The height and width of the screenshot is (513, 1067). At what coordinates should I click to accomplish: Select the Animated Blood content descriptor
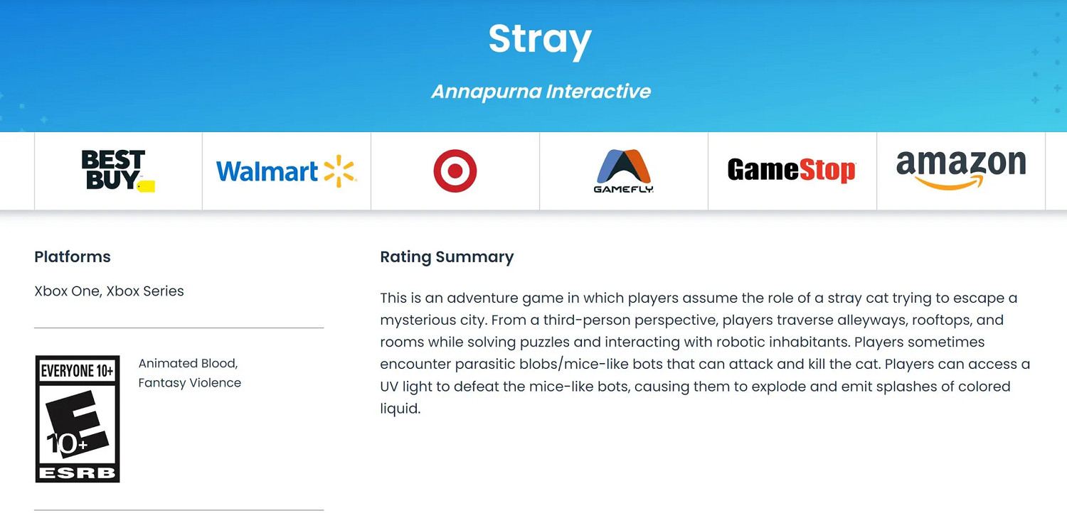click(x=188, y=363)
